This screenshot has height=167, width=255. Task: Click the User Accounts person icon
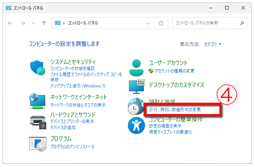coord(136,68)
